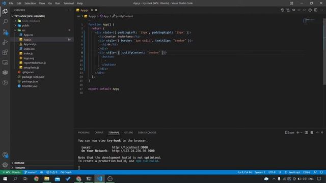Open the Accounts menu icon
Viewport: 326px width, 183px height.
(5, 155)
